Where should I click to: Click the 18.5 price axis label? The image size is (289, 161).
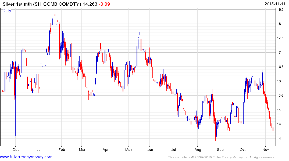[x=280, y=10]
